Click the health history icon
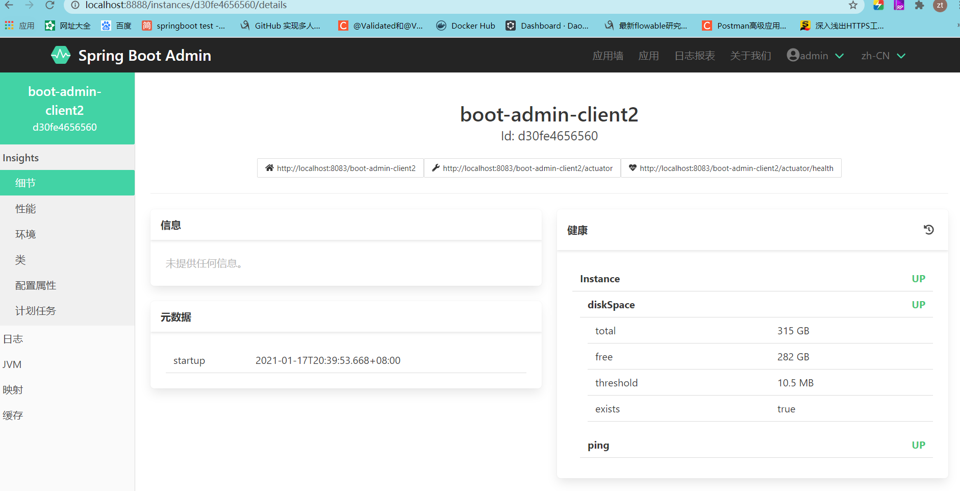Viewport: 960px width, 491px height. coord(929,230)
